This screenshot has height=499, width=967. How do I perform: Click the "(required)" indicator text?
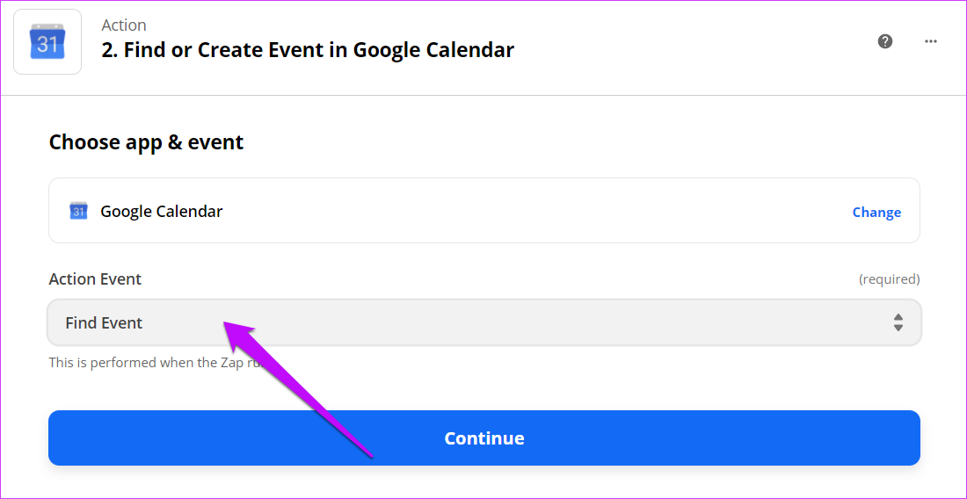pyautogui.click(x=889, y=279)
